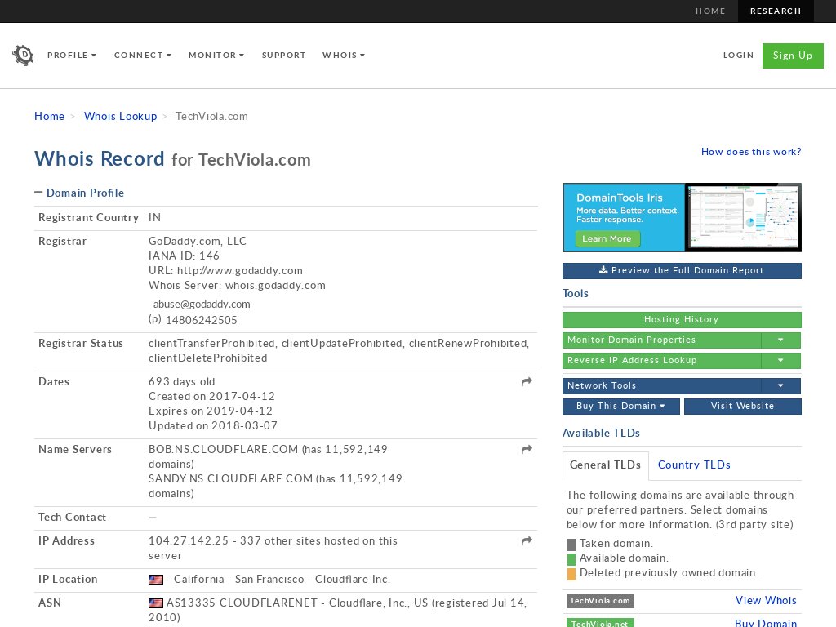Select Home in the top bar

coord(710,11)
